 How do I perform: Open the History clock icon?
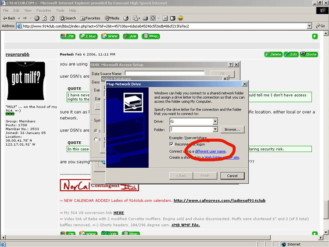tap(126, 18)
